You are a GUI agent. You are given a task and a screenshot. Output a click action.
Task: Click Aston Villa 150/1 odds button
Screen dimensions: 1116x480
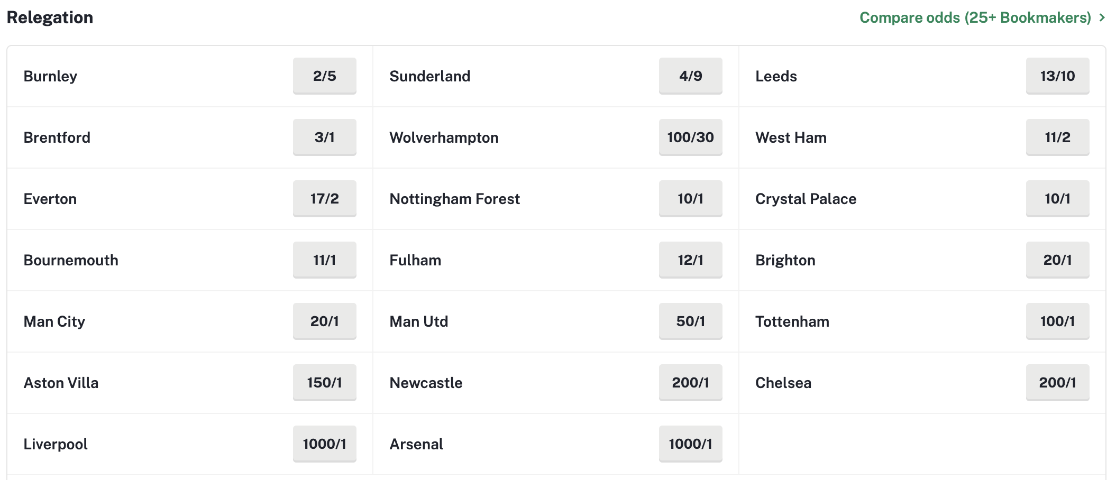coord(324,383)
